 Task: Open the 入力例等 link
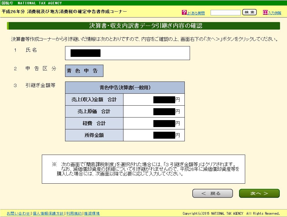275,13
